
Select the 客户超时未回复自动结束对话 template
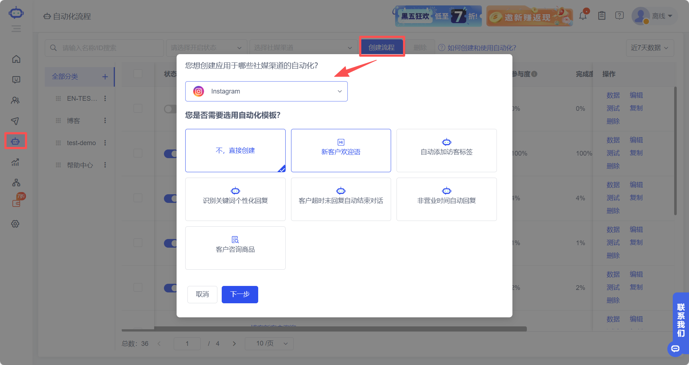click(x=341, y=199)
